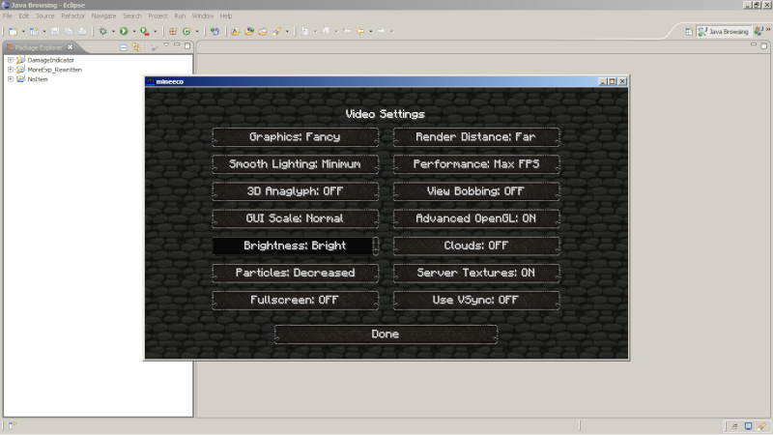
Task: Click the bottom-left fast view status icon
Action: (12, 425)
